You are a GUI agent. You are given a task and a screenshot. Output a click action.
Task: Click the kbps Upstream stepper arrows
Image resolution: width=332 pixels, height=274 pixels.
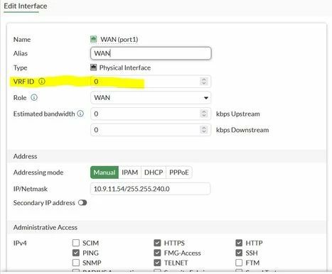(204, 114)
